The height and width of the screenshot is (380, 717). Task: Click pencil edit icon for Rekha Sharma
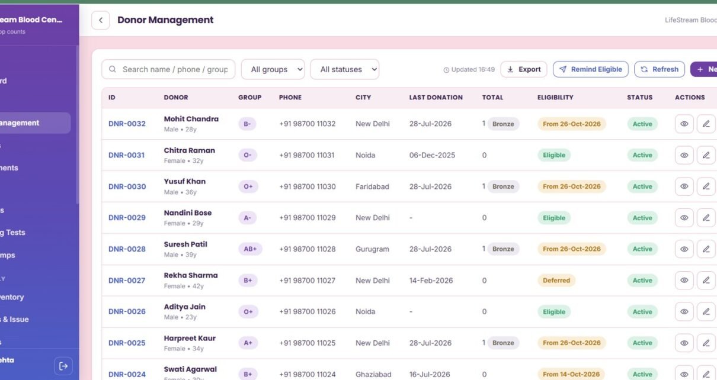coord(706,281)
